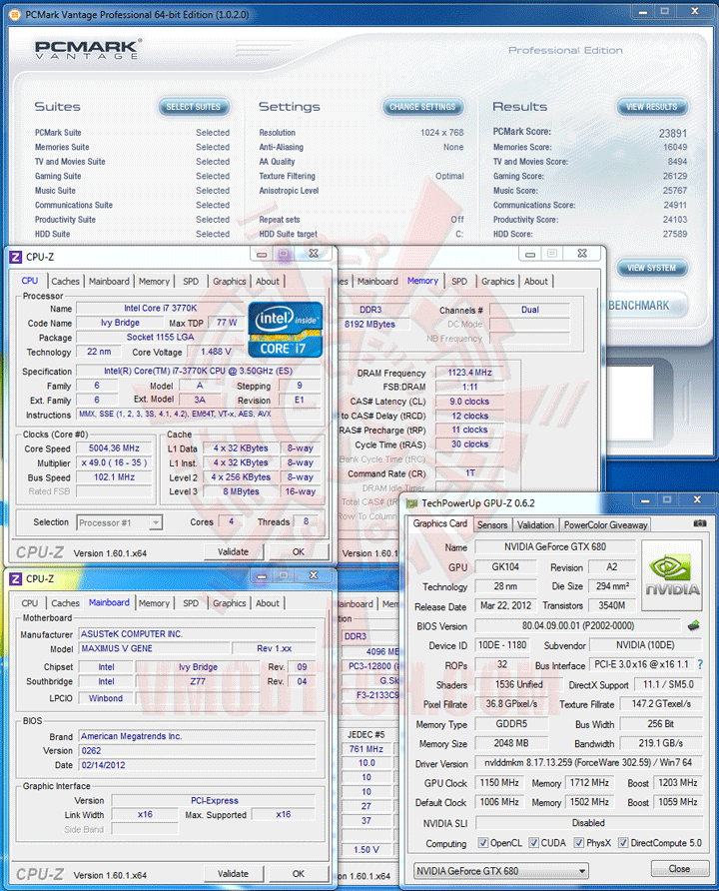Image resolution: width=719 pixels, height=891 pixels.
Task: Click the Intel Core i7 3770K name field
Action: [x=160, y=308]
